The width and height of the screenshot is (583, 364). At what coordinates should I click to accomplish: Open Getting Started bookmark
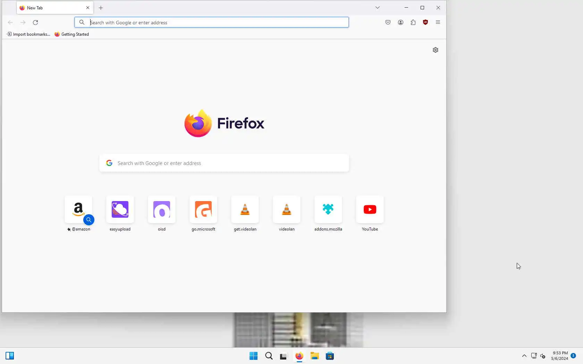(72, 34)
